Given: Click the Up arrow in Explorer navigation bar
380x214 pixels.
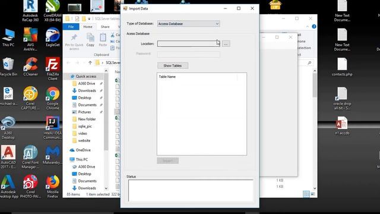Looking at the screenshot, I should click(90, 63).
